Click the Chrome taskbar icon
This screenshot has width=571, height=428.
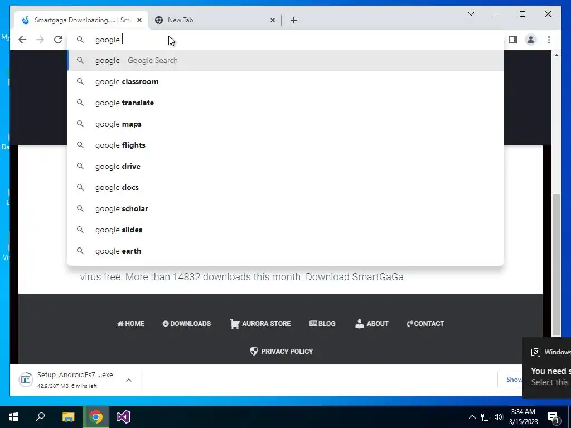point(96,417)
